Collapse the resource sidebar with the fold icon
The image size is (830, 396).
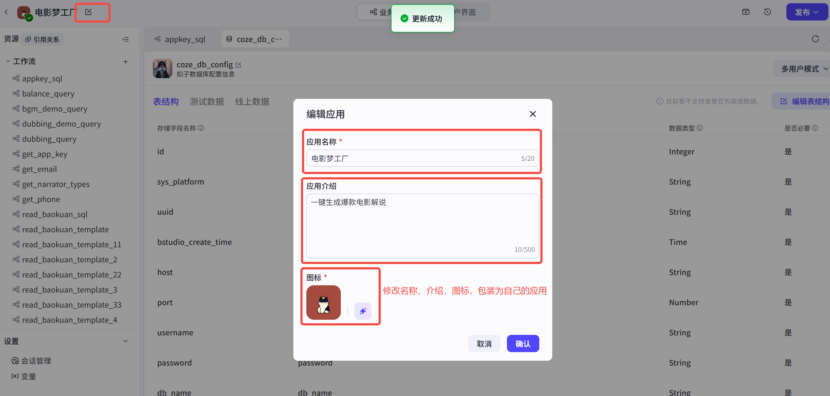126,39
